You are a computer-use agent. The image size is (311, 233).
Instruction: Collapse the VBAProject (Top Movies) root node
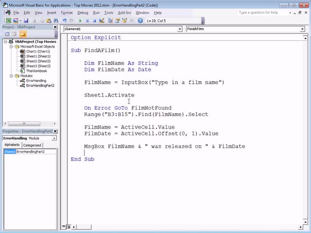(x=5, y=42)
